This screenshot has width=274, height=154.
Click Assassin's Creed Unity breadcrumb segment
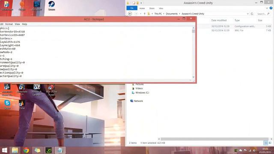click(193, 14)
